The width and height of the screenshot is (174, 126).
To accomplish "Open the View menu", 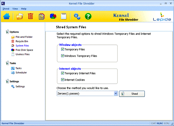I will pyautogui.click(x=15, y=9).
